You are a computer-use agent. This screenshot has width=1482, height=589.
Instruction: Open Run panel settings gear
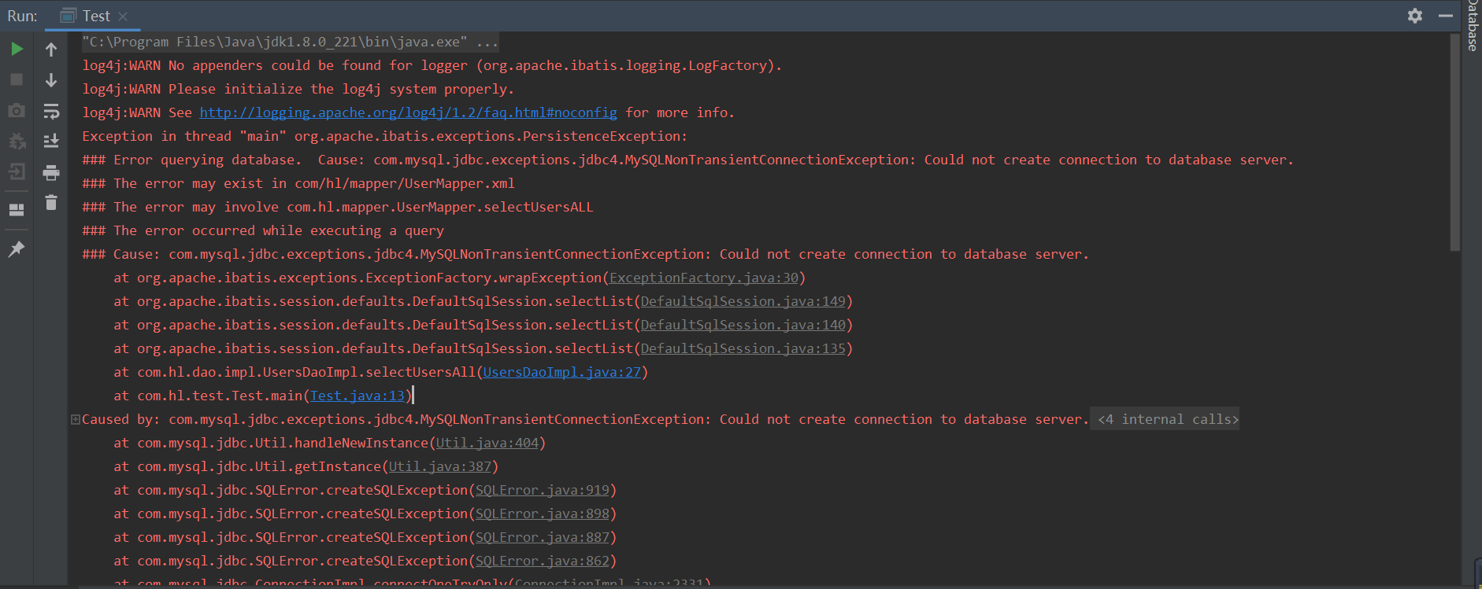[1415, 16]
